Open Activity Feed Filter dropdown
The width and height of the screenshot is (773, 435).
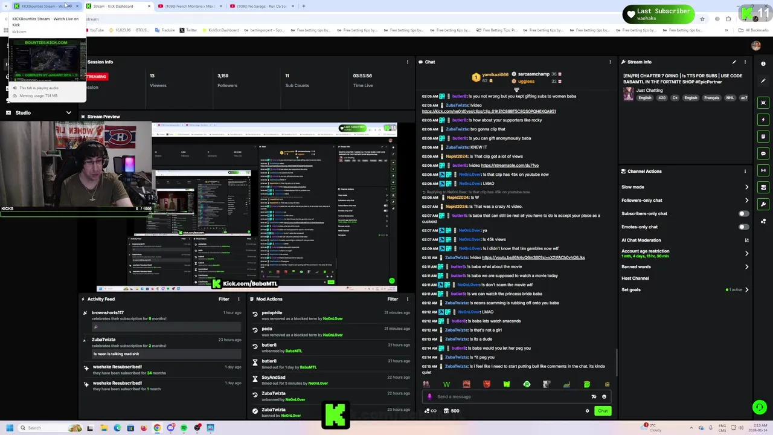pyautogui.click(x=224, y=299)
